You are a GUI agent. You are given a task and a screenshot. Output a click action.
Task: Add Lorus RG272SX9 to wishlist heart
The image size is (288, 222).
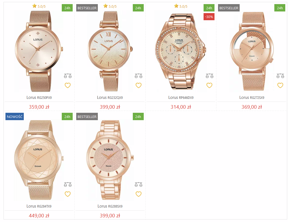click(280, 85)
